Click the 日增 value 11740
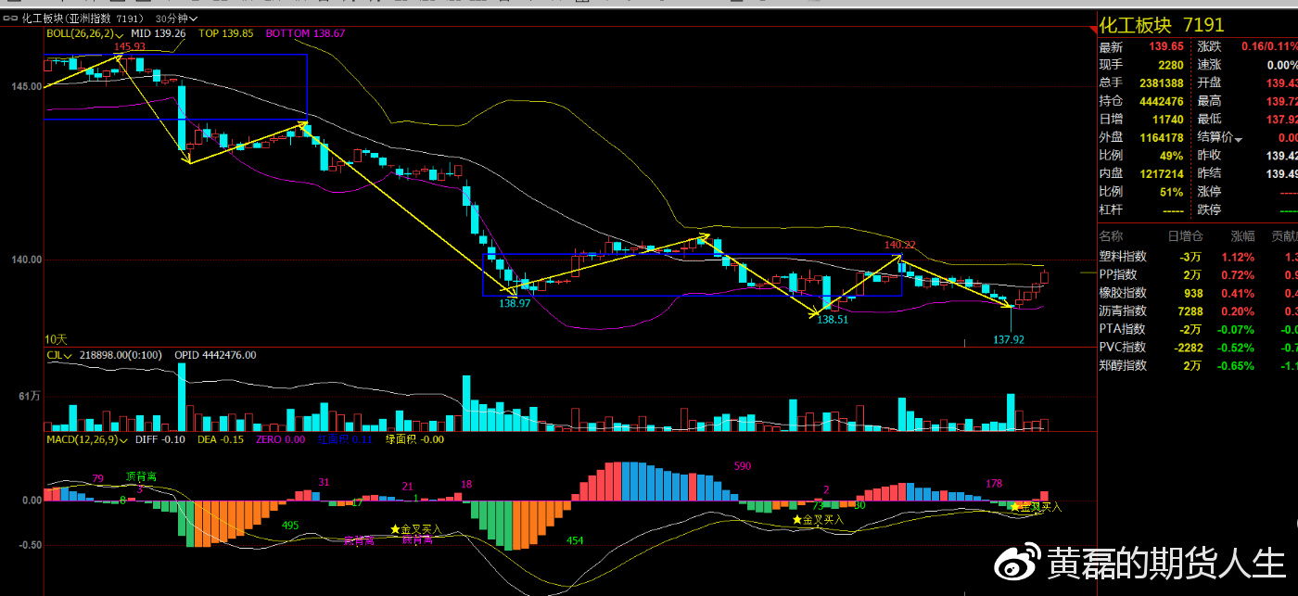The width and height of the screenshot is (1298, 596). click(1168, 120)
